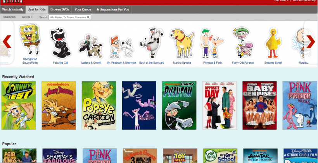318x163 pixels.
Task: Select the Felix the Cat character image
Action: pos(60,43)
